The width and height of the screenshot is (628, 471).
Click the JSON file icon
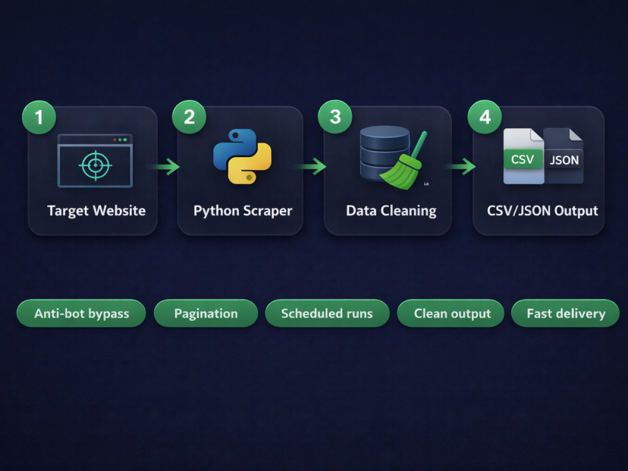pyautogui.click(x=564, y=156)
